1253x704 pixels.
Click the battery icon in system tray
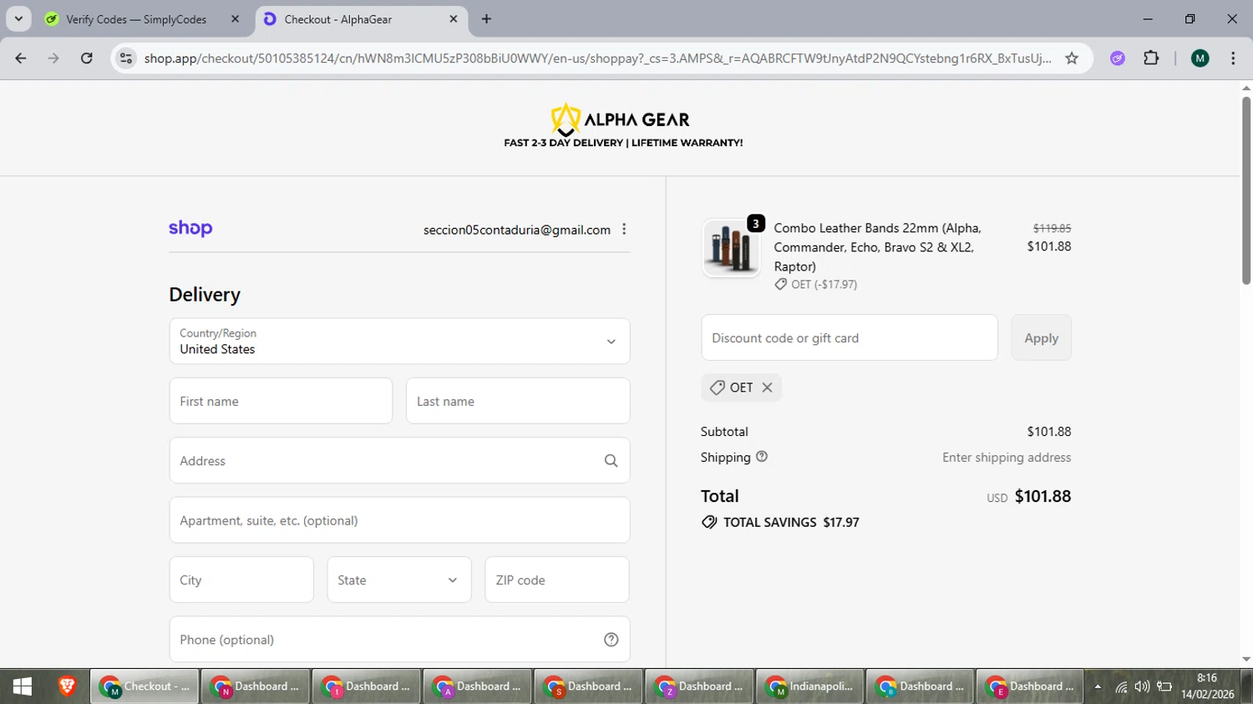click(1164, 687)
